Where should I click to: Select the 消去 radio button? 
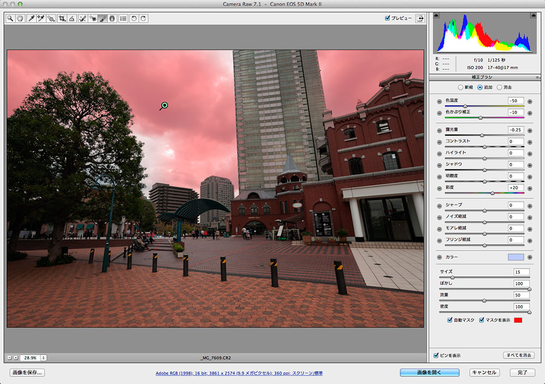pyautogui.click(x=499, y=87)
